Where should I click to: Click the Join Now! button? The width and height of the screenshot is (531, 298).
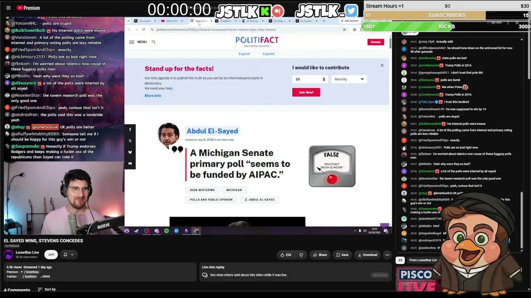click(x=306, y=92)
